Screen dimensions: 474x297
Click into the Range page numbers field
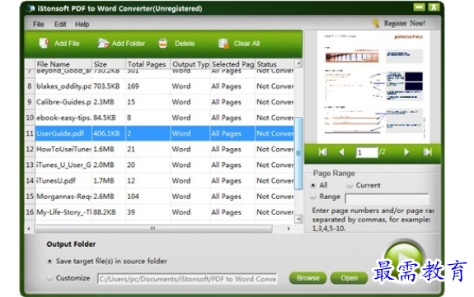pyautogui.click(x=387, y=198)
